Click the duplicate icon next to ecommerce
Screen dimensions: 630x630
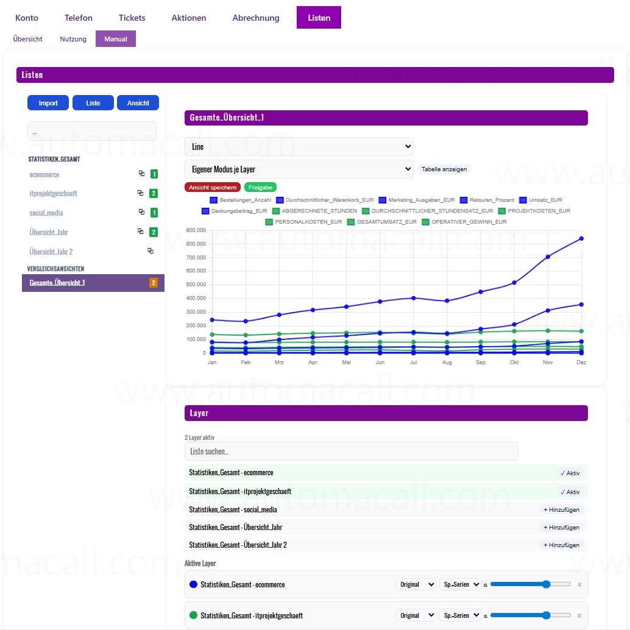(141, 174)
